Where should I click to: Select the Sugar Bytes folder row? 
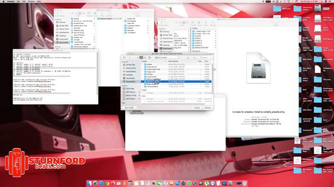coord(176,84)
